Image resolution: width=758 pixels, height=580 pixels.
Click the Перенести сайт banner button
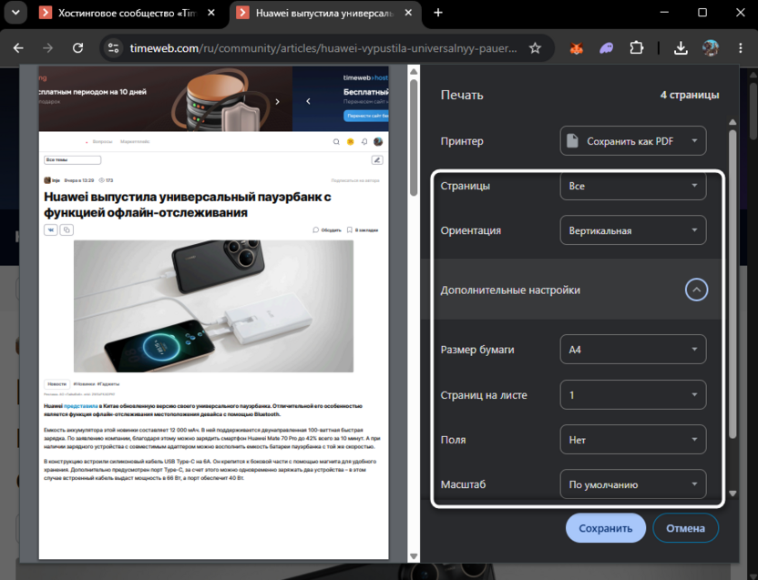366,116
